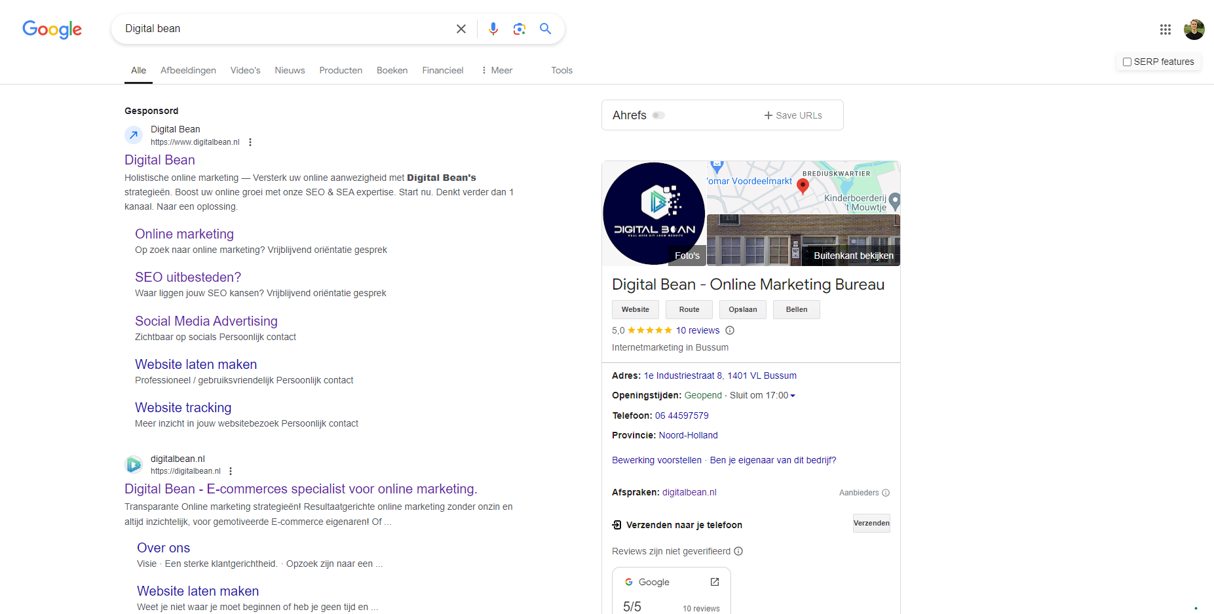Click the send-to-phone icon beside Verzenden naar je telefoon
Image resolution: width=1214 pixels, height=614 pixels.
(616, 524)
